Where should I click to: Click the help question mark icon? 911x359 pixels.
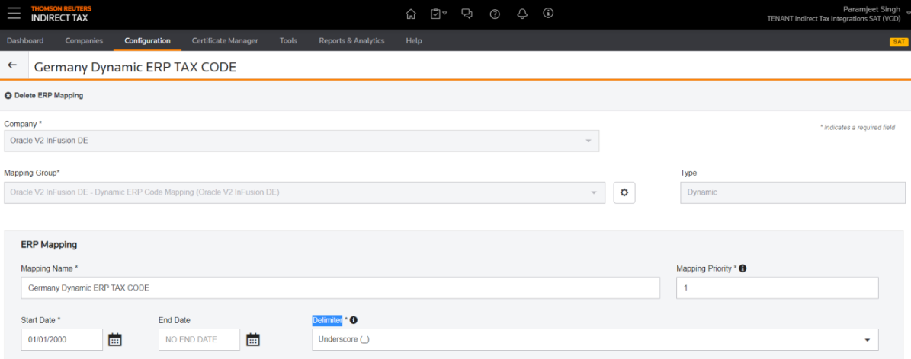click(x=495, y=14)
